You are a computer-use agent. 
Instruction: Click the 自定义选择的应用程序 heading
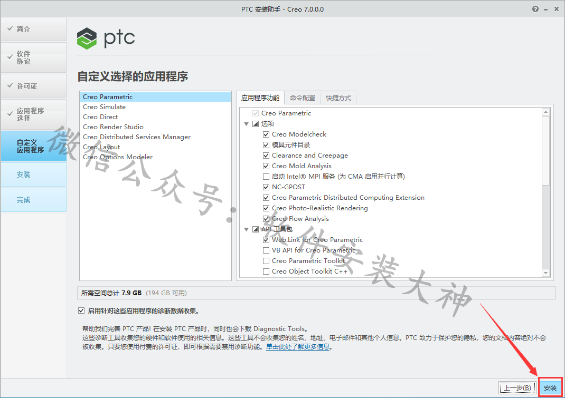click(x=133, y=76)
